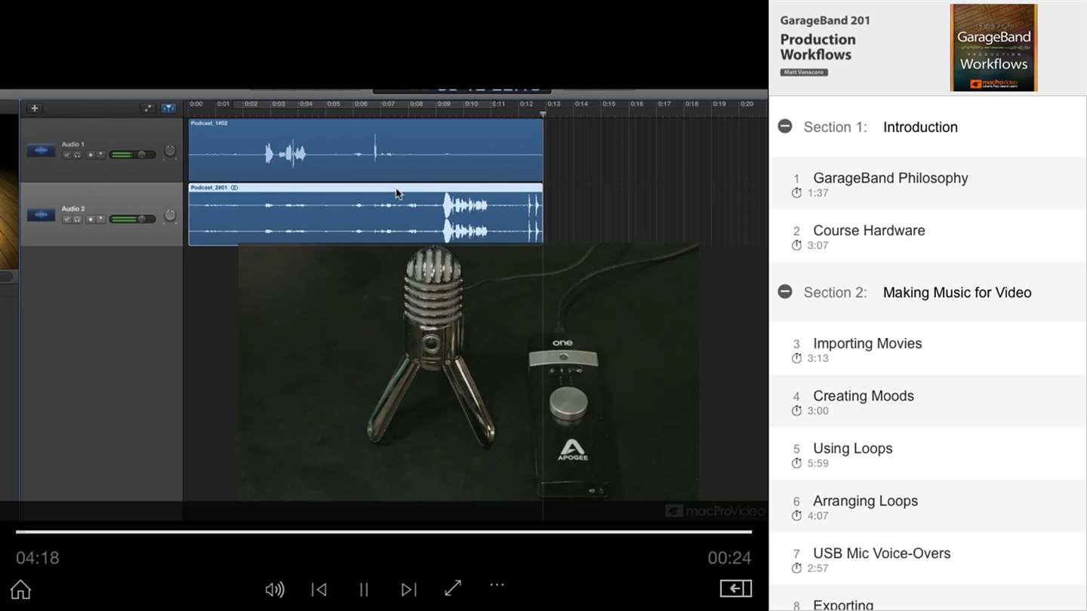Viewport: 1087px width, 611px height.
Task: Open lesson 7 USB Mic Voice-Overs
Action: click(x=928, y=559)
